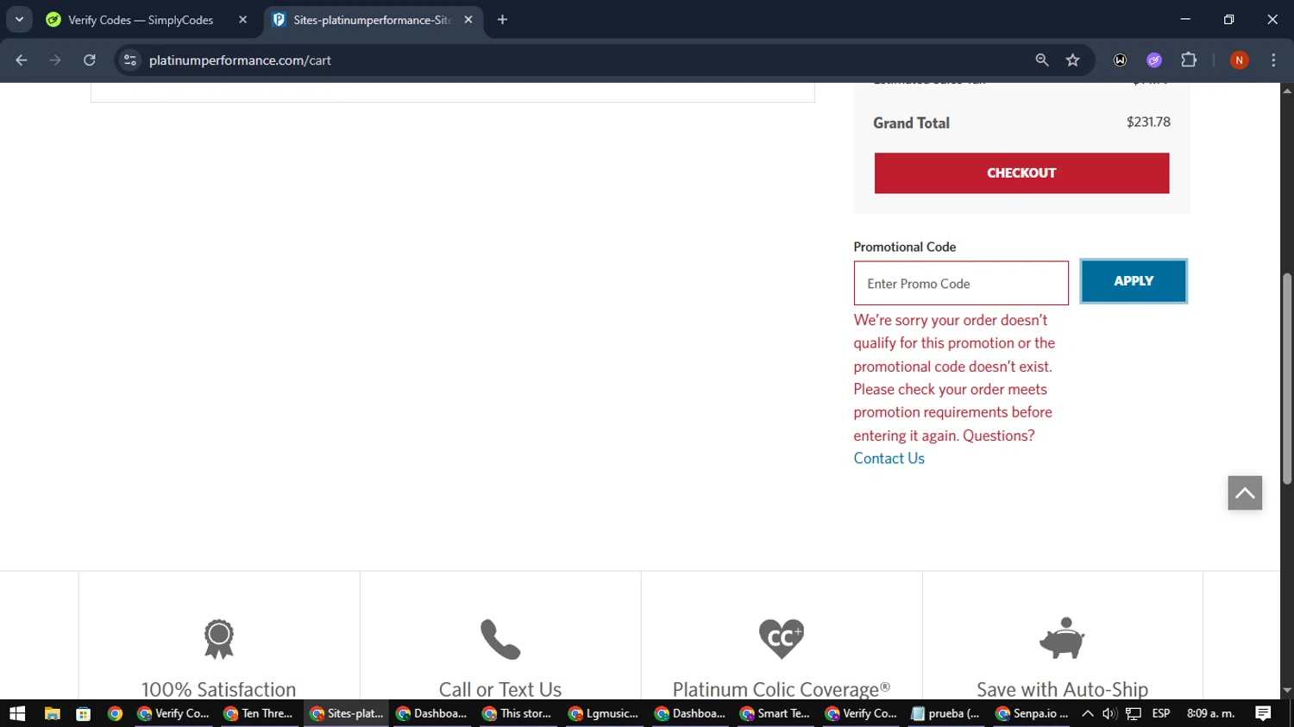Image resolution: width=1294 pixels, height=727 pixels.
Task: Jump to top with the up-arrow button
Action: tap(1245, 493)
